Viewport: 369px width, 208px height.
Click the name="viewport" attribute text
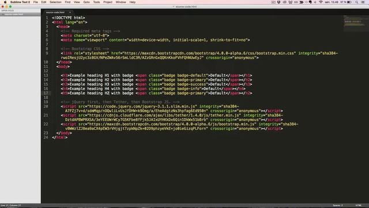pos(91,40)
